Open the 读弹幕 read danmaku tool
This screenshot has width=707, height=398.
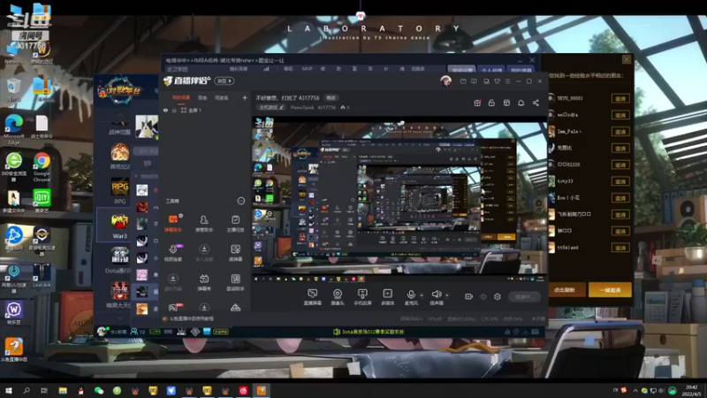[x=235, y=253]
